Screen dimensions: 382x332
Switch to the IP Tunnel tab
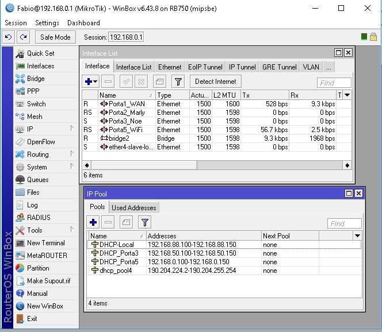point(242,67)
